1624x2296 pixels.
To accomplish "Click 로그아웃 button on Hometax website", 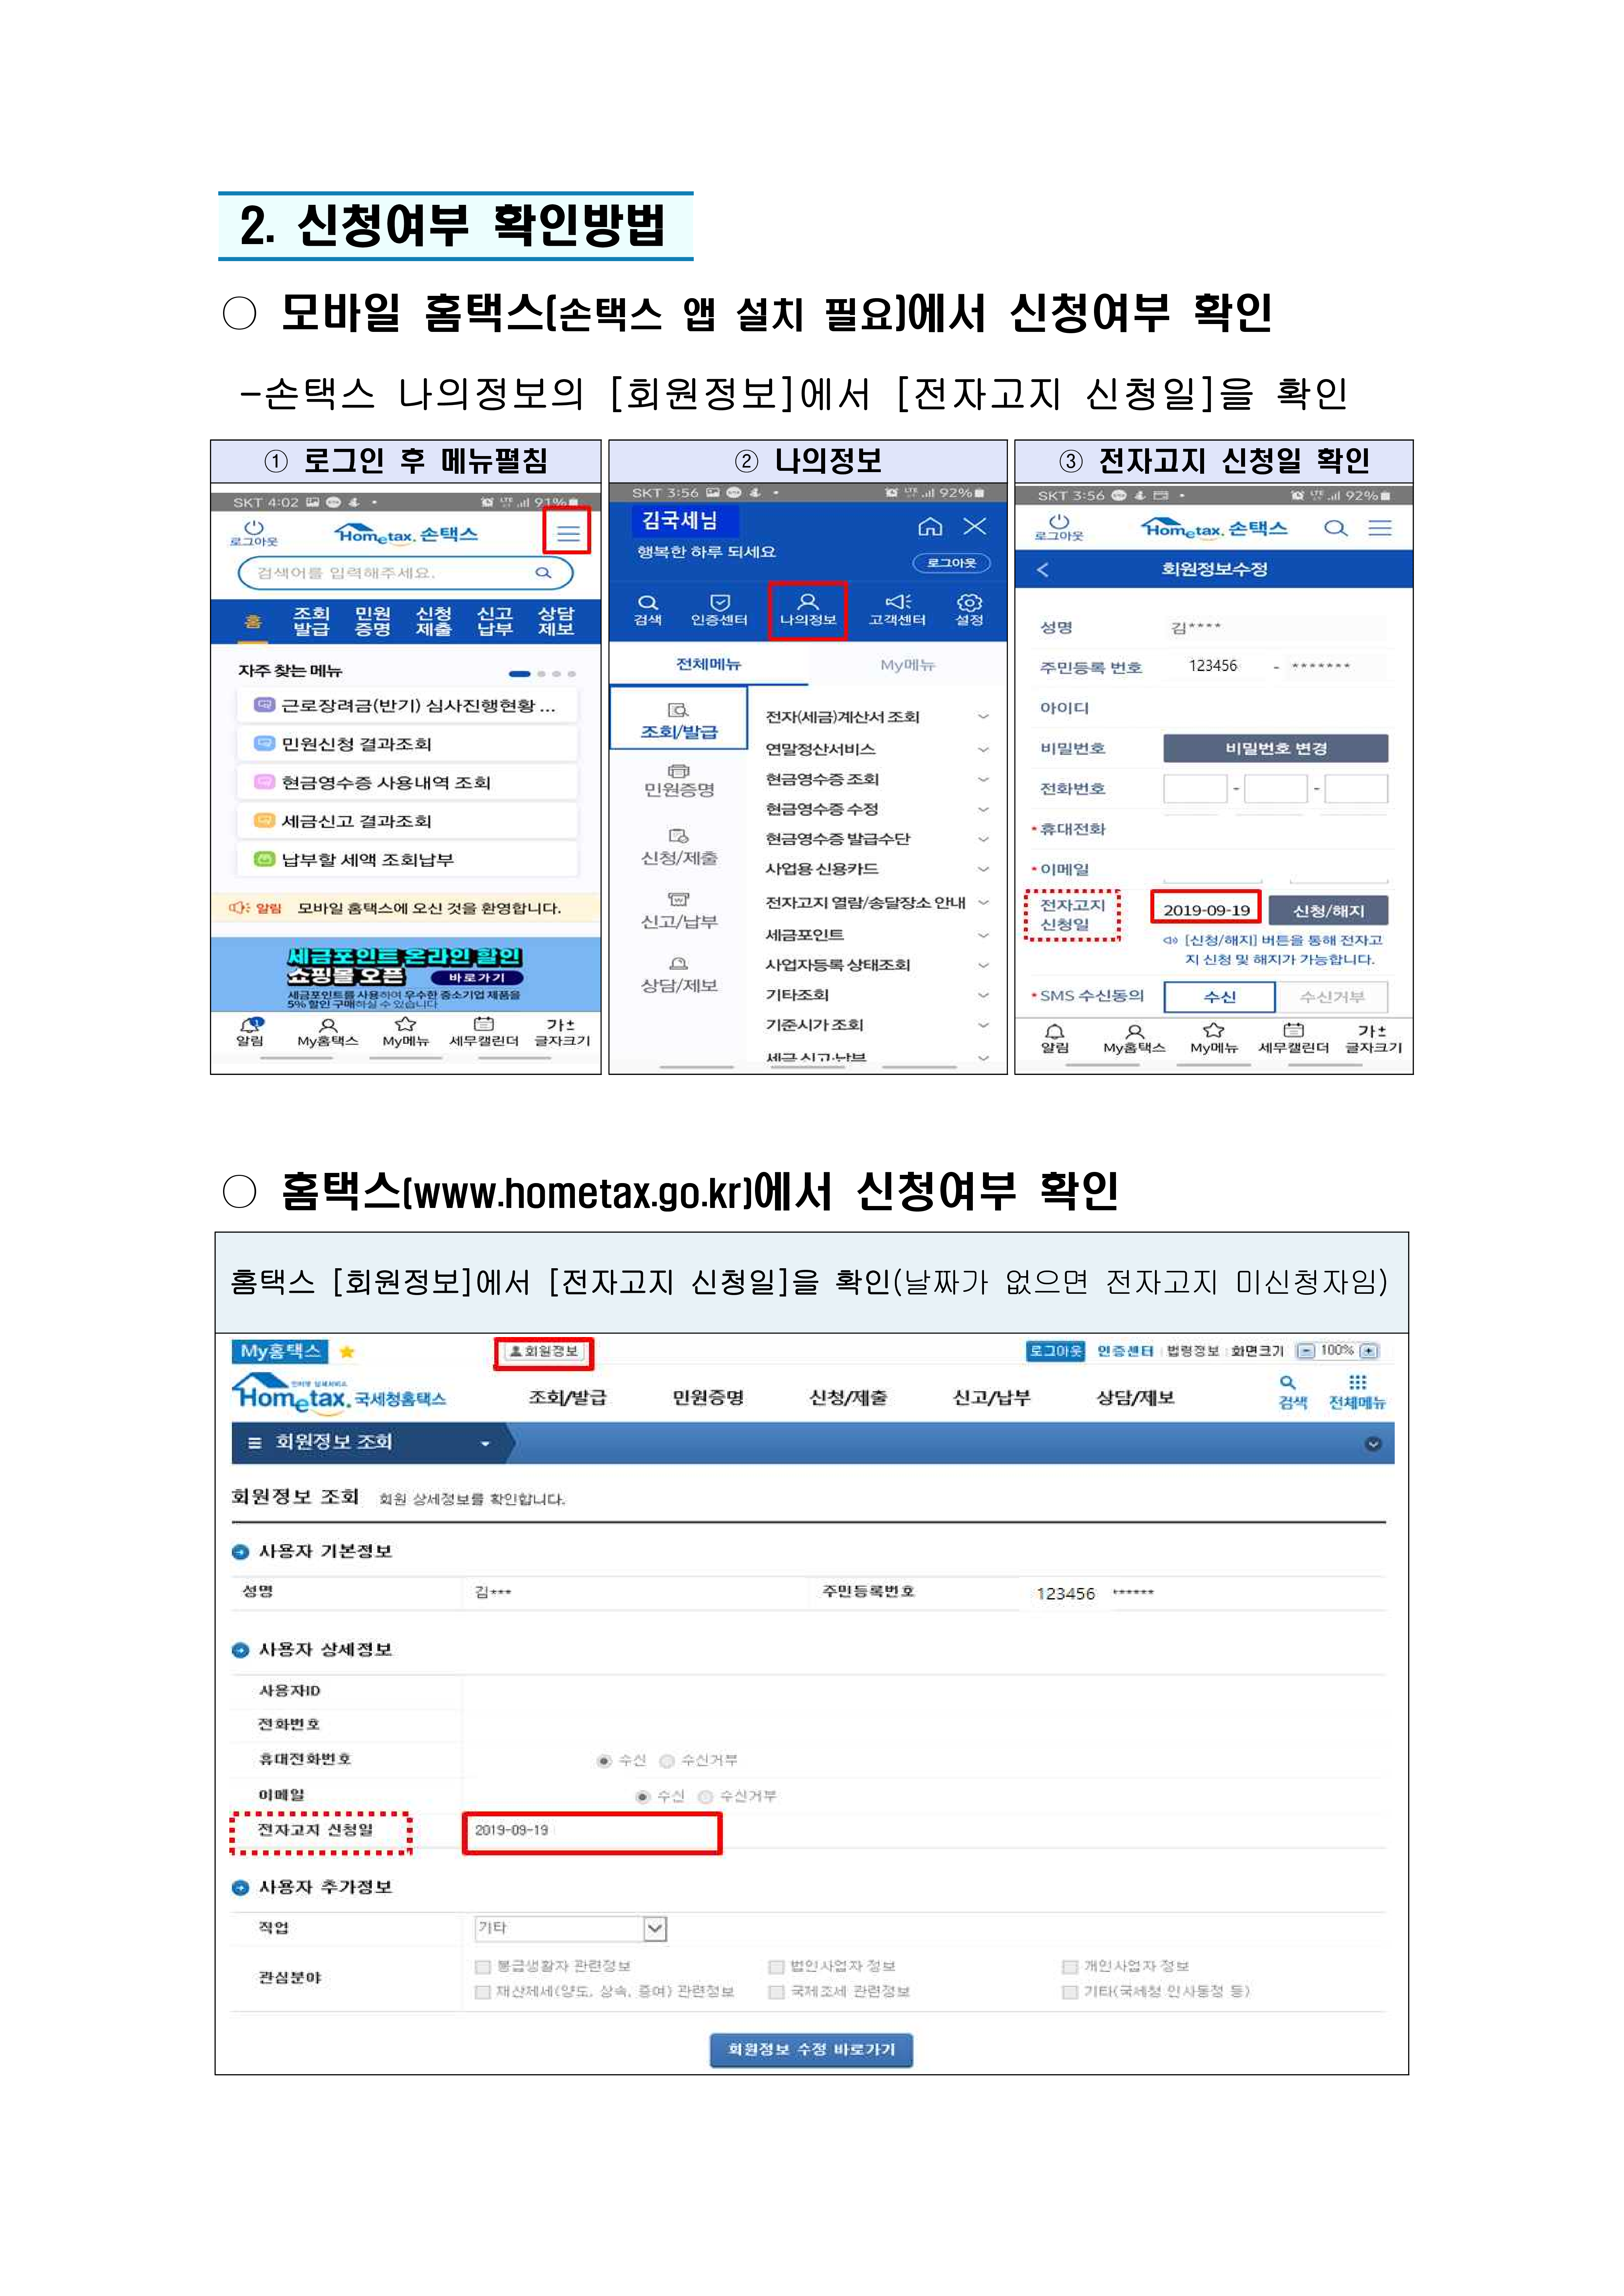I will tap(1056, 1351).
